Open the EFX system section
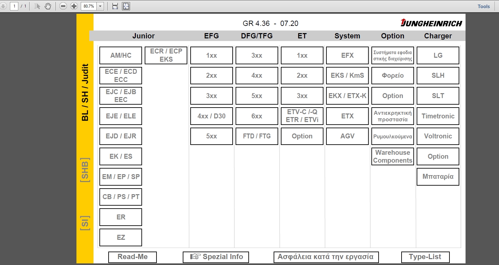Viewport: 499px width, 265px height. (347, 55)
